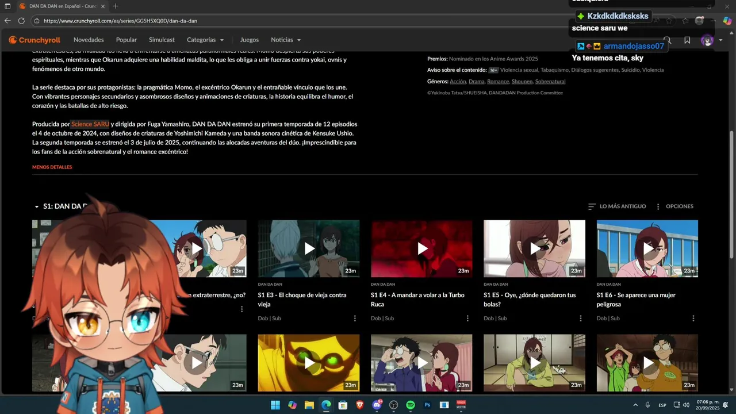
Task: Open Microsoft Store from the taskbar
Action: click(343, 405)
